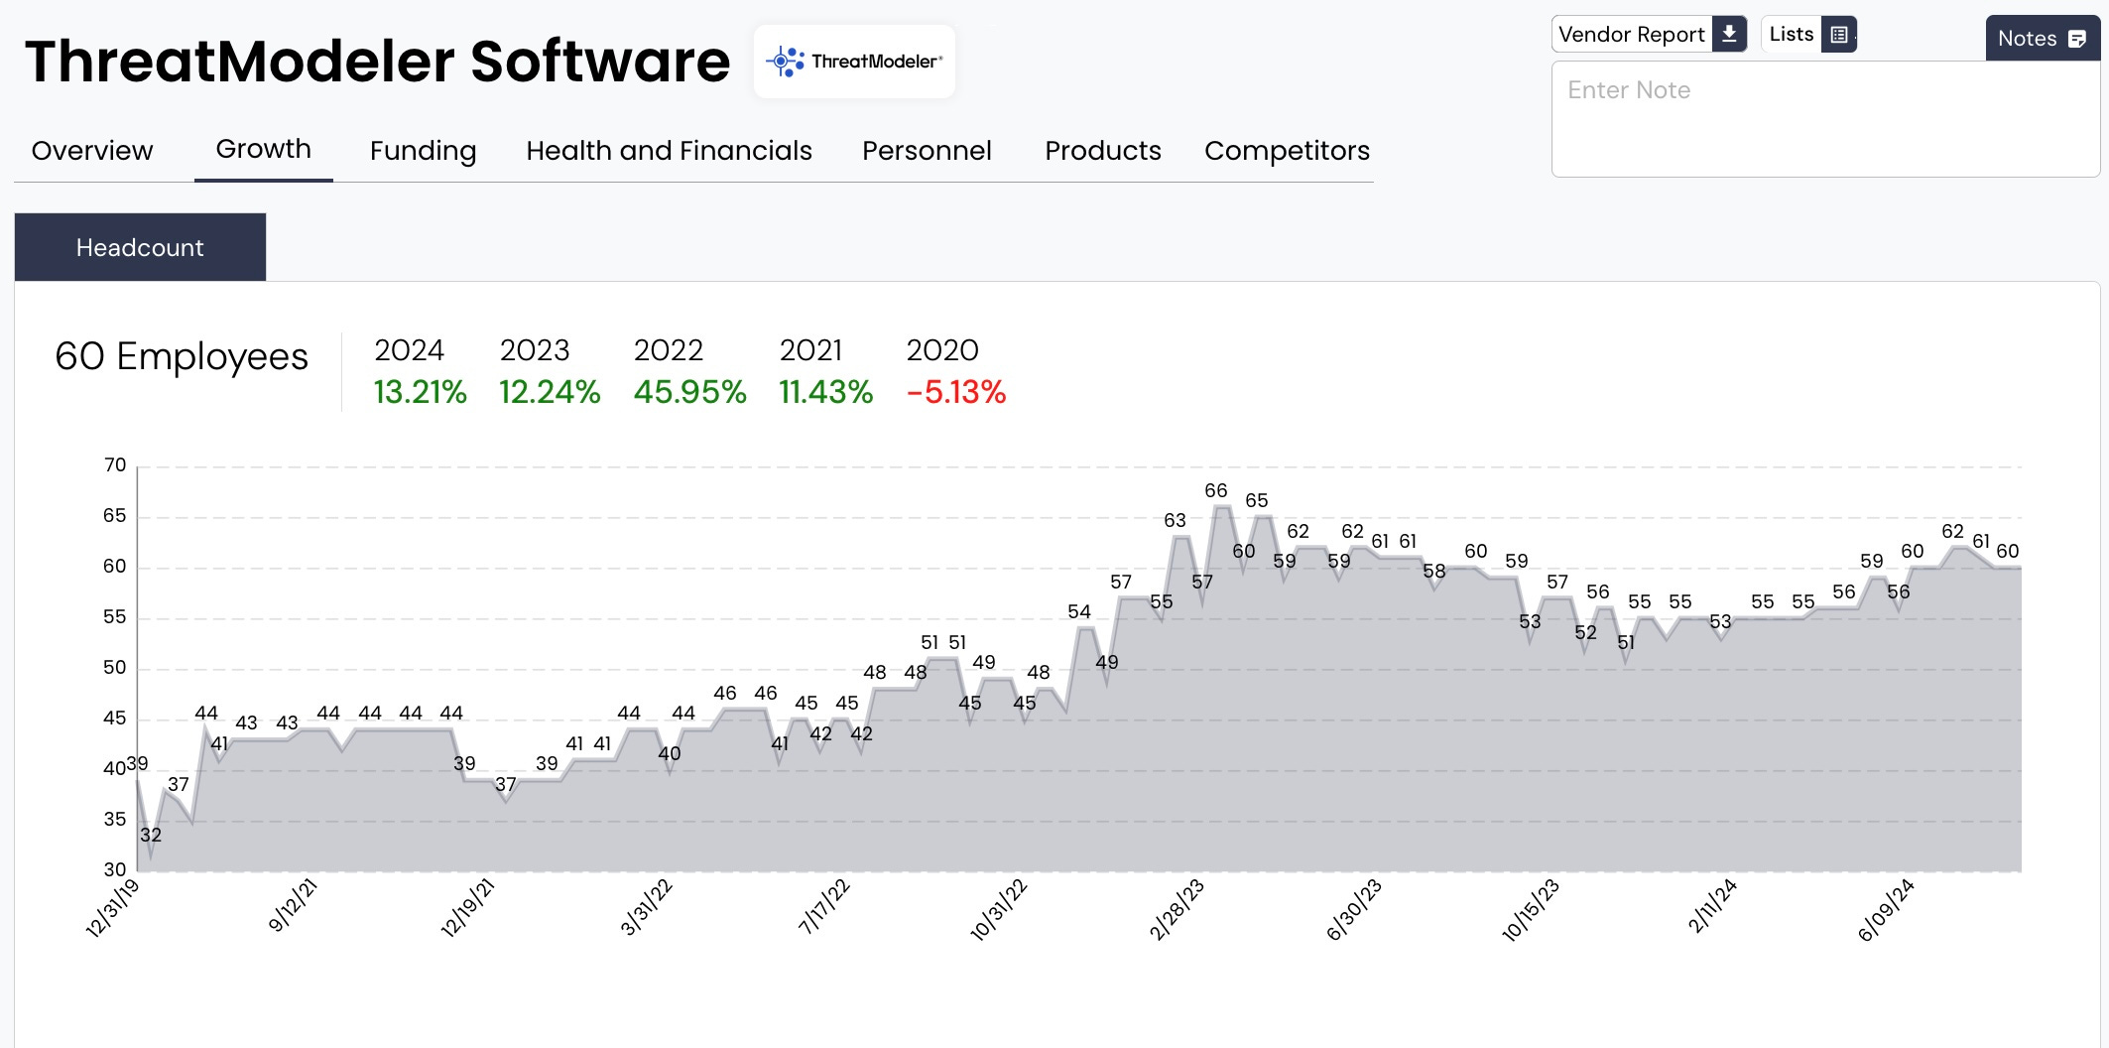Click the y-axis label 50
2109x1048 pixels.
click(115, 668)
